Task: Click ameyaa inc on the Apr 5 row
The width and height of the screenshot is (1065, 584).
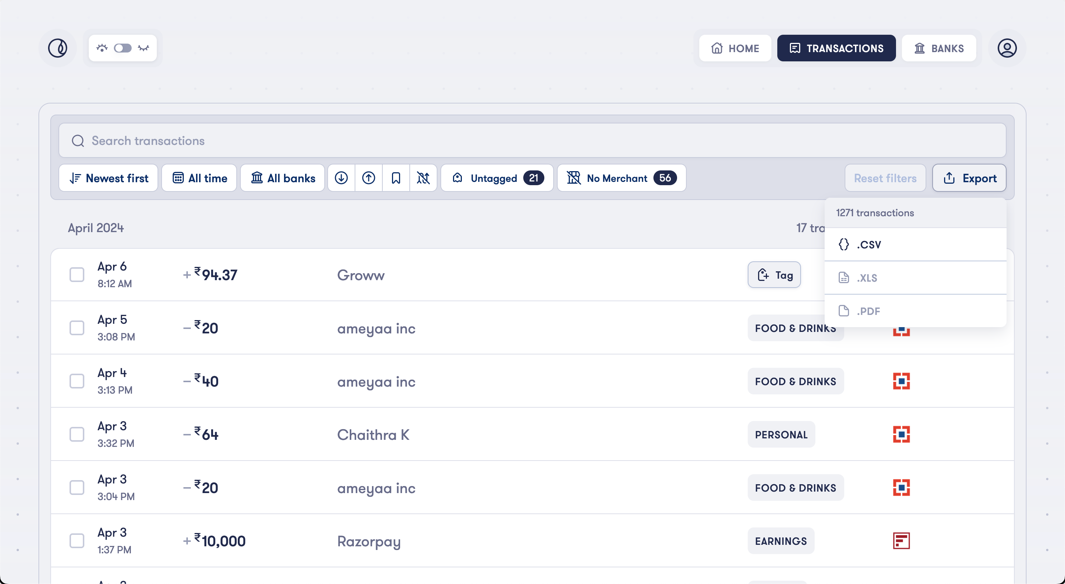Action: pyautogui.click(x=376, y=329)
